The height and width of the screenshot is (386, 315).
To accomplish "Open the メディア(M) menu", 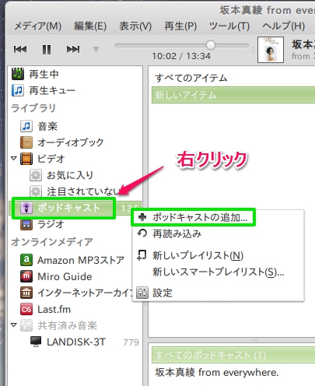I will (37, 26).
